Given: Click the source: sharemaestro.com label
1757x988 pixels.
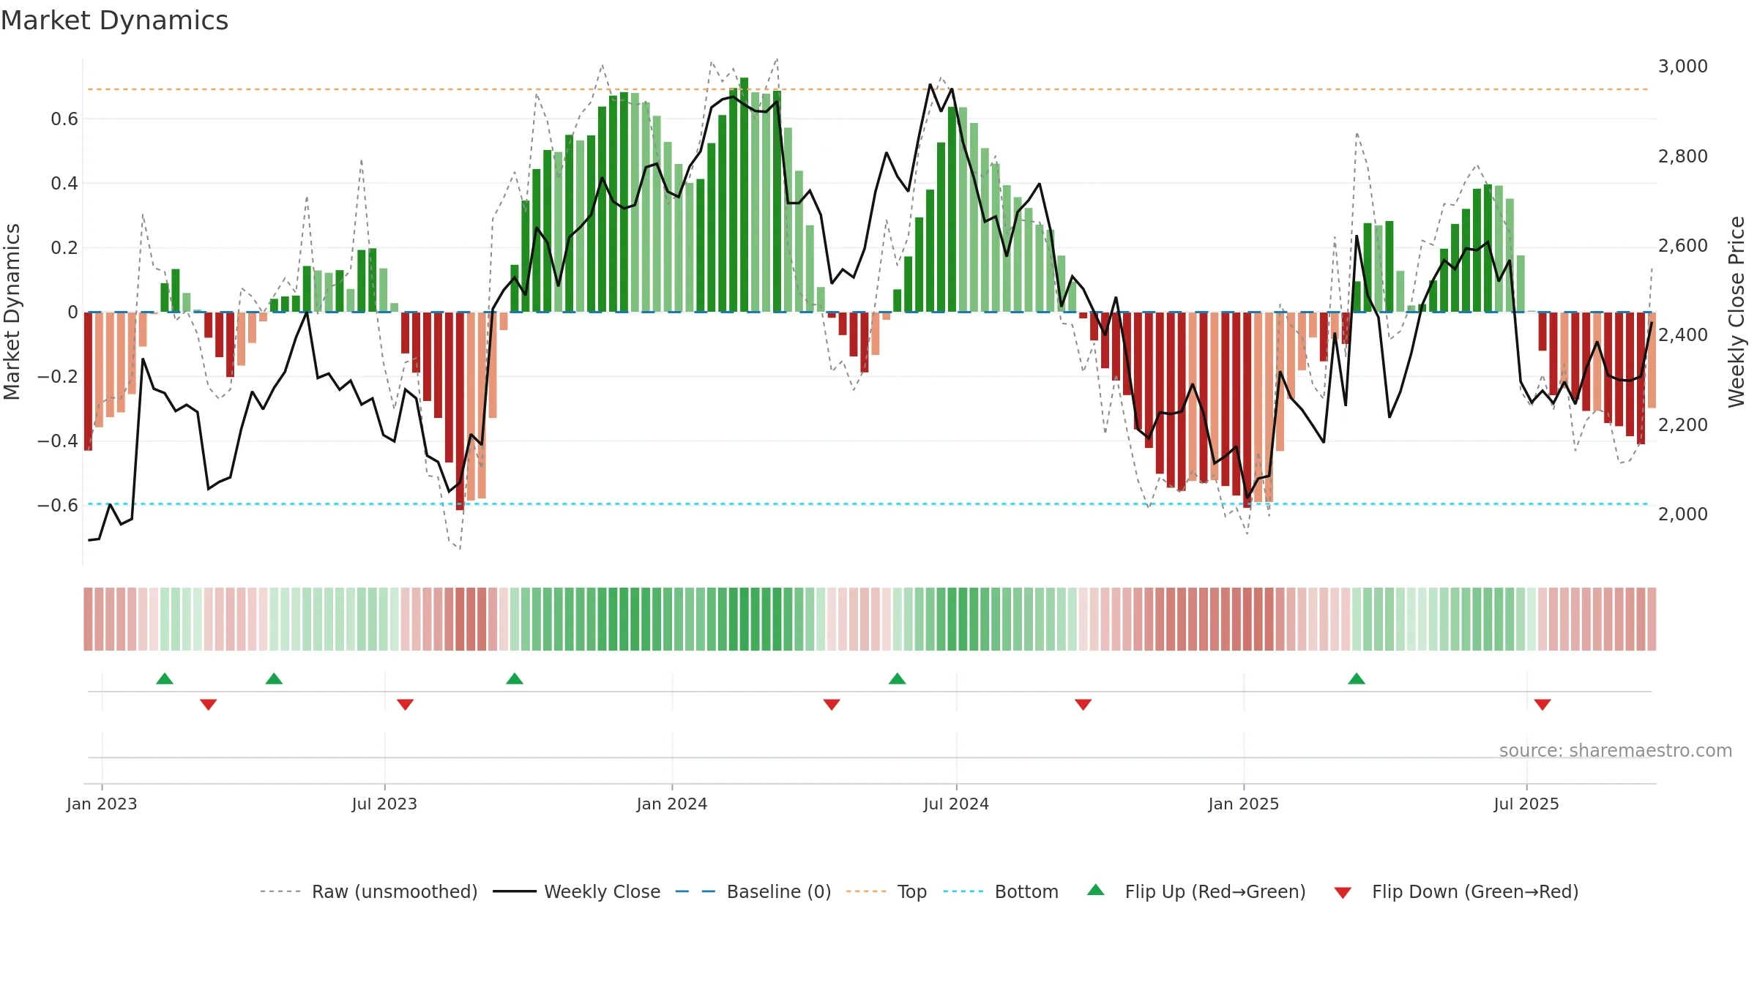Looking at the screenshot, I should click(x=1616, y=750).
